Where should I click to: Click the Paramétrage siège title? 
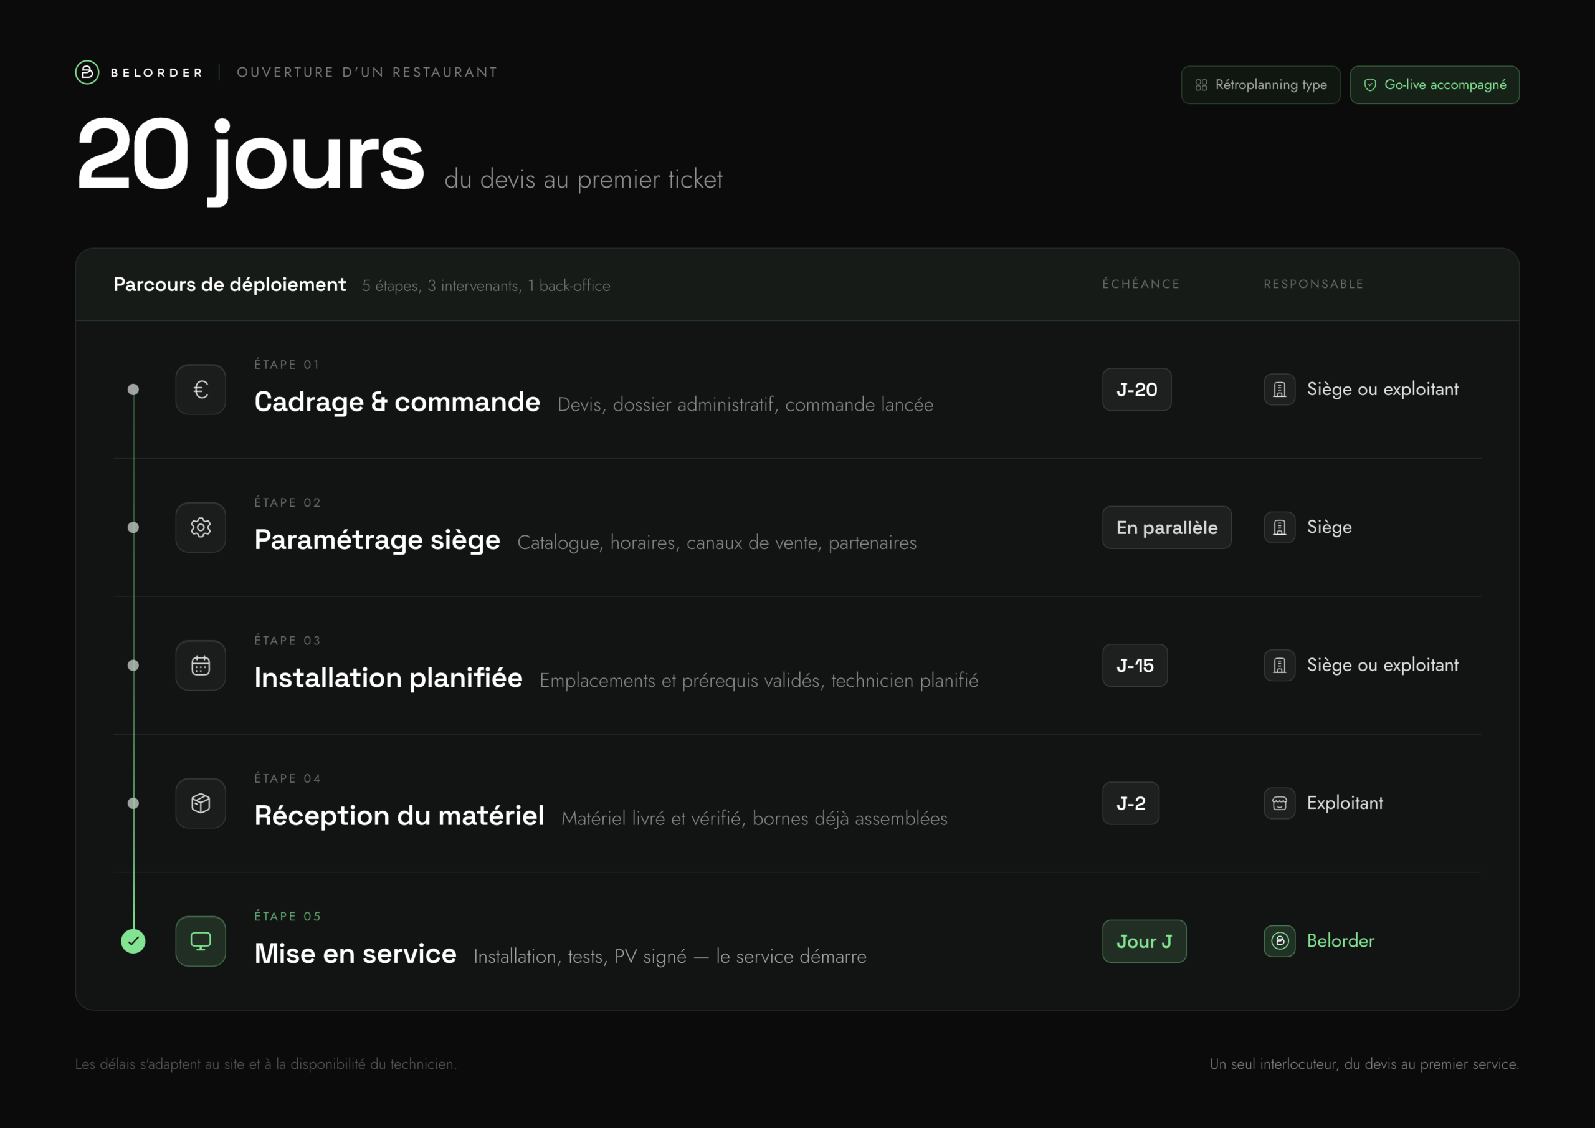(377, 540)
